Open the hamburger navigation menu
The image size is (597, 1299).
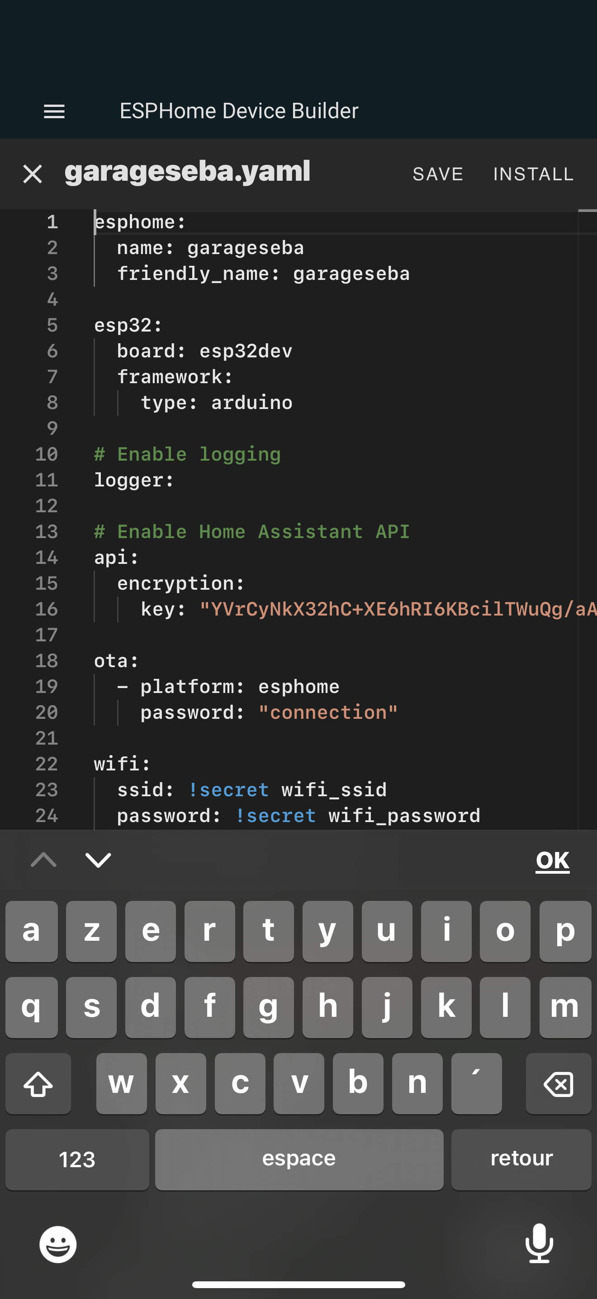point(54,111)
